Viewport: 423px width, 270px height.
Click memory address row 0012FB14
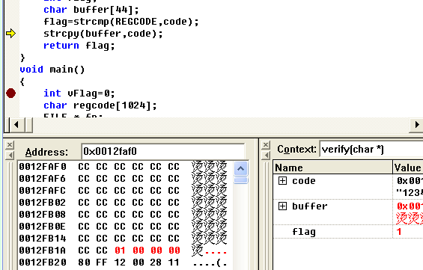(x=123, y=239)
